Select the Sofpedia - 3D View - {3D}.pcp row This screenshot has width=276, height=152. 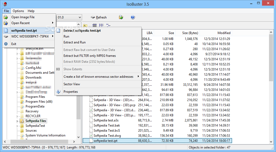[157, 105]
